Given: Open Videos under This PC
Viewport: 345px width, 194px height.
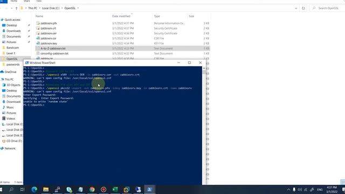Looking at the screenshot, I should pos(11,119).
